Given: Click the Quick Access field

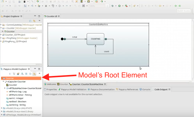Looking at the screenshot, I should (x=183, y=11).
